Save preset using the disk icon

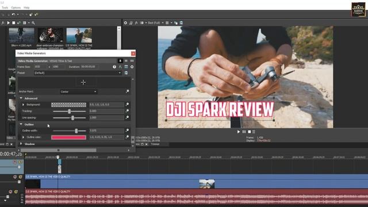[126, 73]
